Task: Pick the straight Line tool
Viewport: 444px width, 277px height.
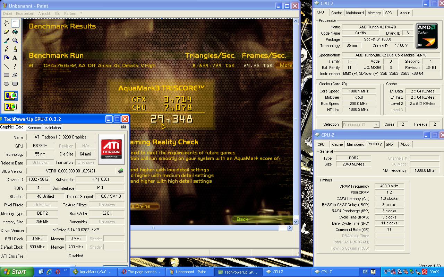Action: pos(7,66)
